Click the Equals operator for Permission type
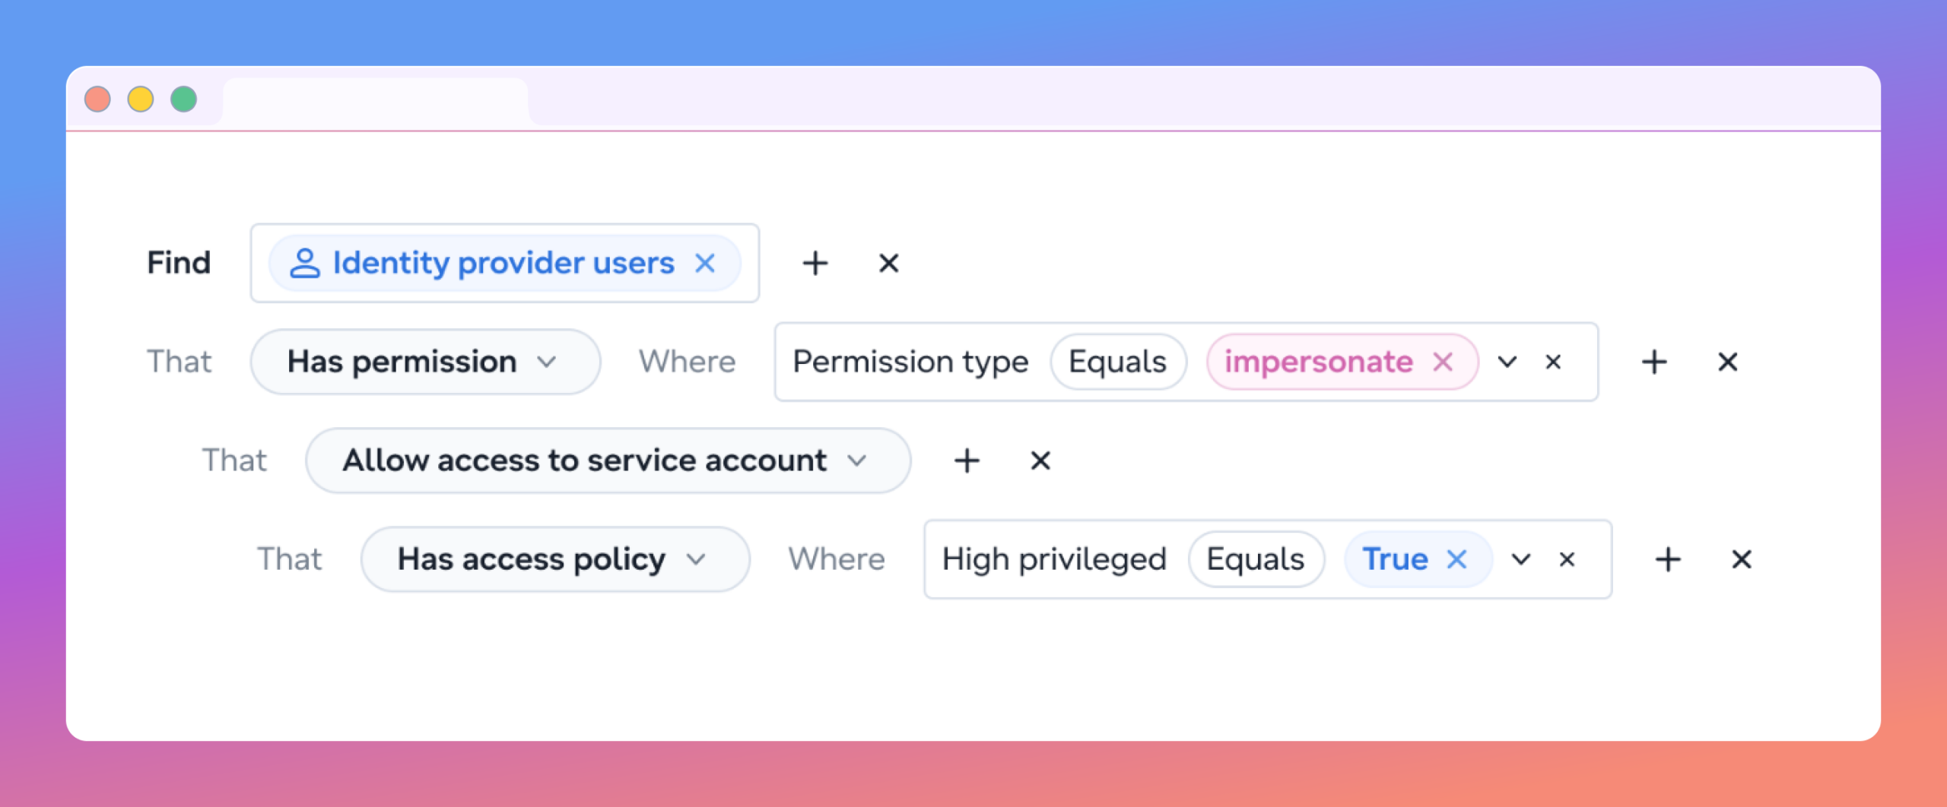The image size is (1947, 807). 1118,362
